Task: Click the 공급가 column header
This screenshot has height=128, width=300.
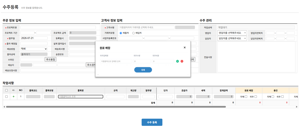Action: (185, 90)
